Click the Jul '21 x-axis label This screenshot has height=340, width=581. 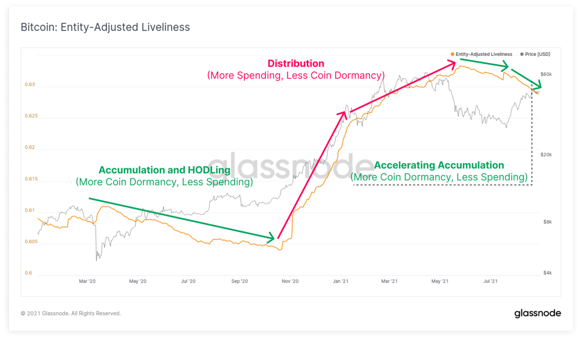tap(490, 281)
